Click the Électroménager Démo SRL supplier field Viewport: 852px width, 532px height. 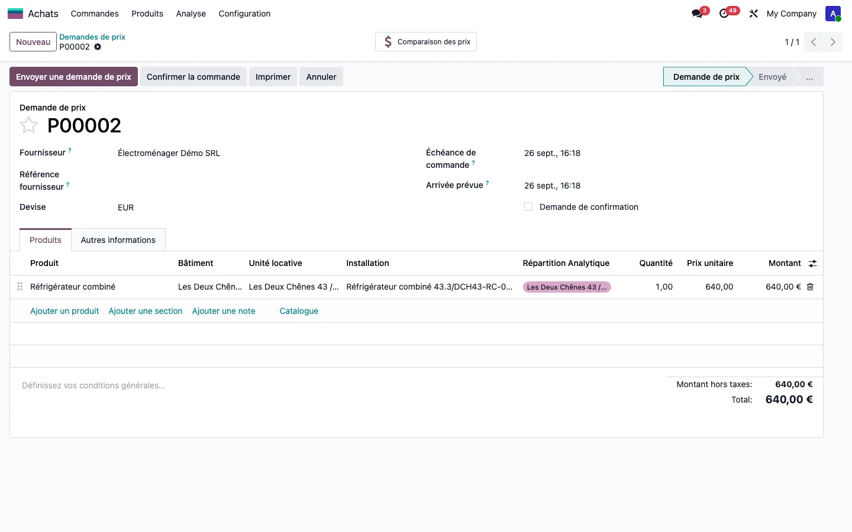coord(169,153)
